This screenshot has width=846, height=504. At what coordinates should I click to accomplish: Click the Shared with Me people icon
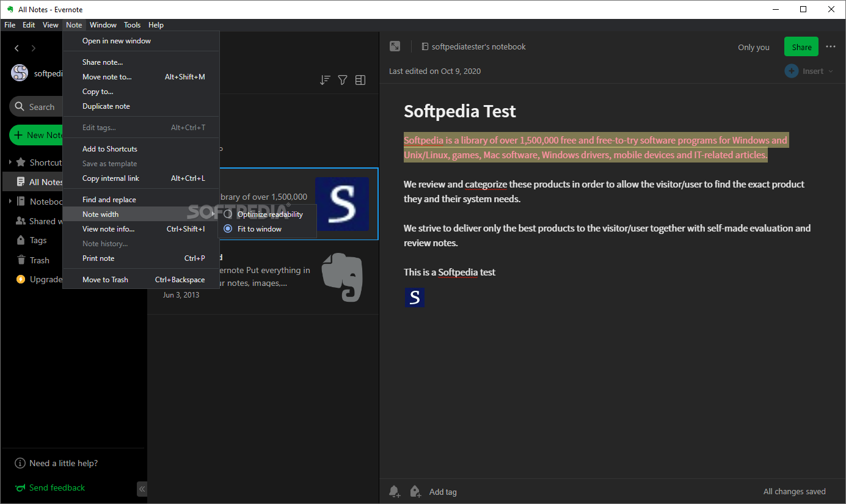click(21, 221)
